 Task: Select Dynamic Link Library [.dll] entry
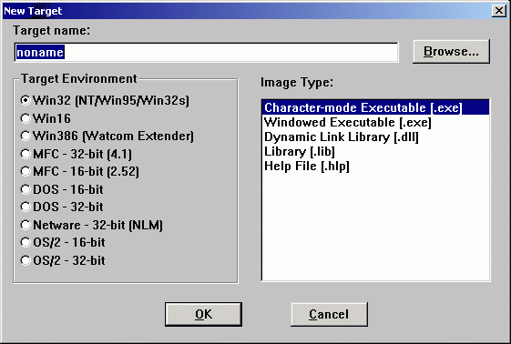[x=375, y=137]
